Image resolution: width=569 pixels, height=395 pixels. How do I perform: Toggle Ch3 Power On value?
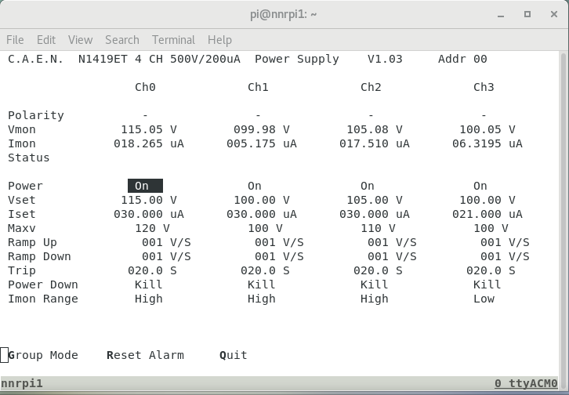point(480,186)
